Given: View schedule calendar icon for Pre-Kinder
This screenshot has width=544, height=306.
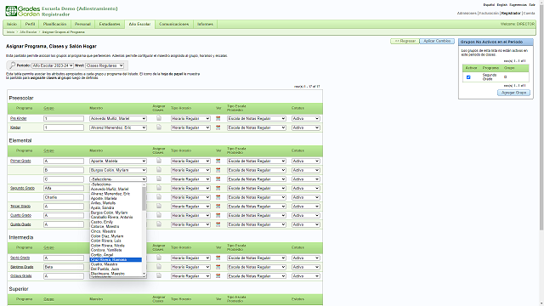Looking at the screenshot, I should pos(218,118).
